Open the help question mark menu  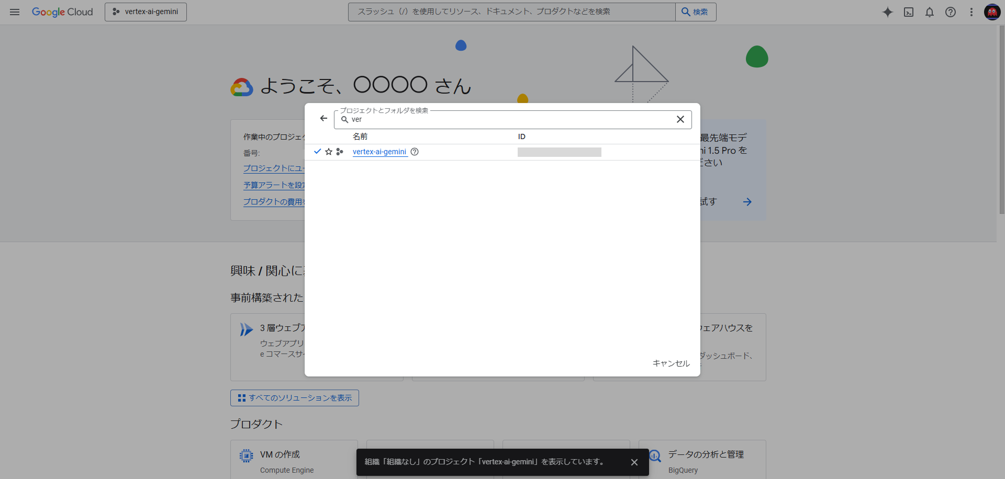point(951,12)
